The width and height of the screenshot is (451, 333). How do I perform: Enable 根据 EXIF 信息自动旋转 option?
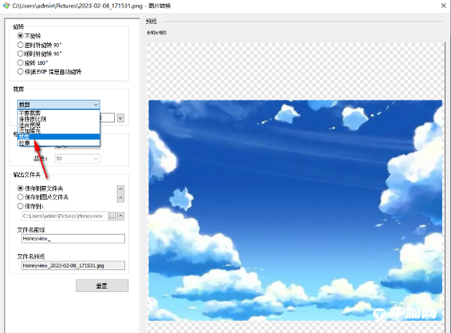click(x=20, y=71)
